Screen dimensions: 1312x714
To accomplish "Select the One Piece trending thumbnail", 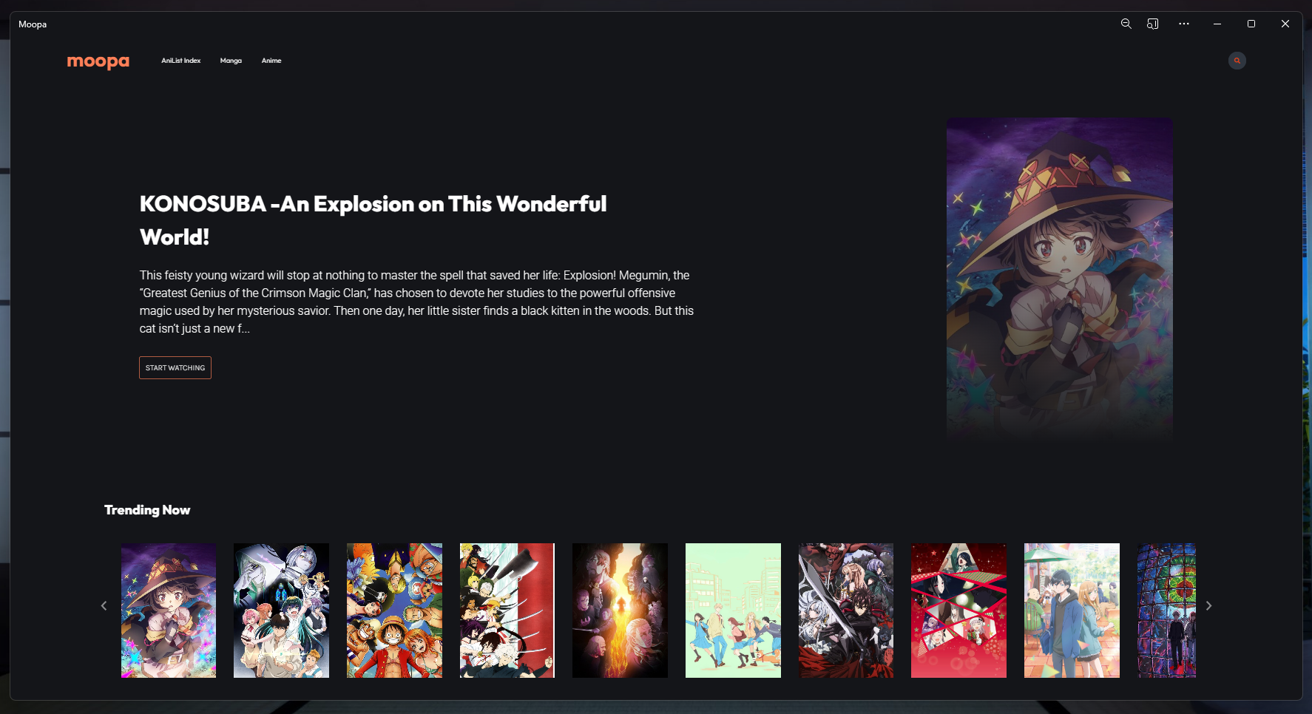I will point(394,611).
